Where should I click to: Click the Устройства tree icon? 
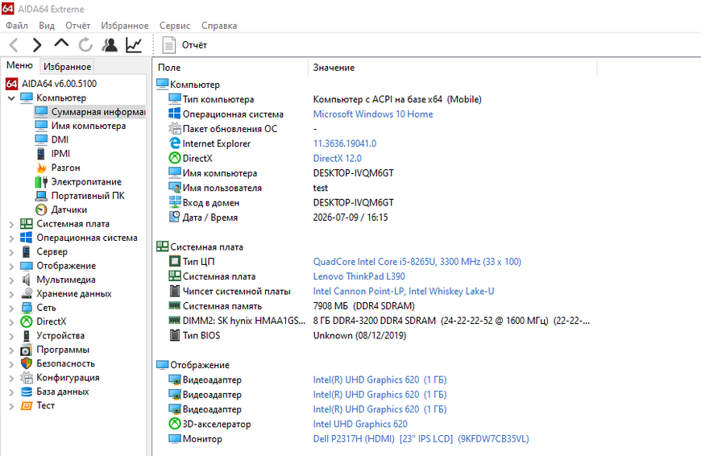click(x=27, y=336)
